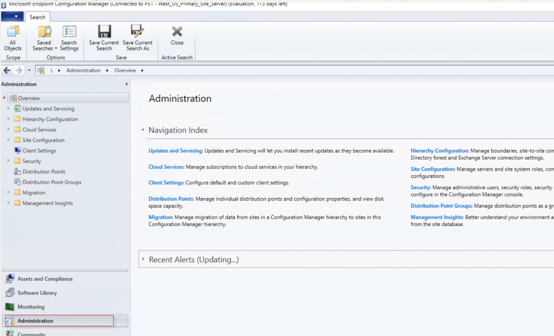Open the Distribution Point Groups link
554x336 pixels.
click(441, 206)
